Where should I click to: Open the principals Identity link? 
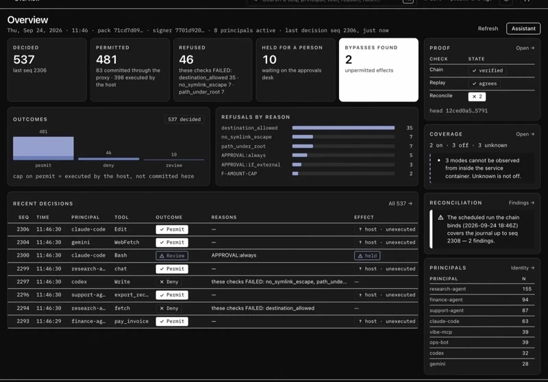[x=523, y=268]
